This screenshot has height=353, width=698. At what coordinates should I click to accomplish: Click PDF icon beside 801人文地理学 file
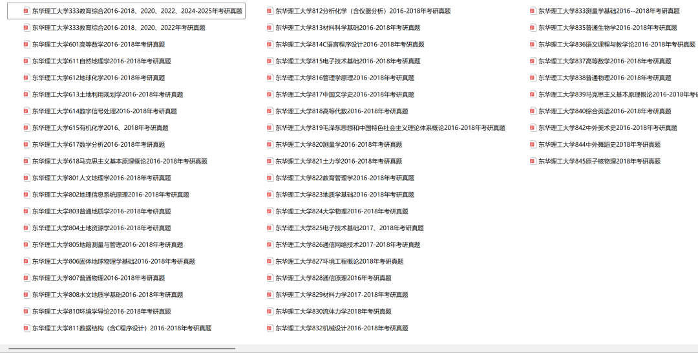tap(26, 178)
